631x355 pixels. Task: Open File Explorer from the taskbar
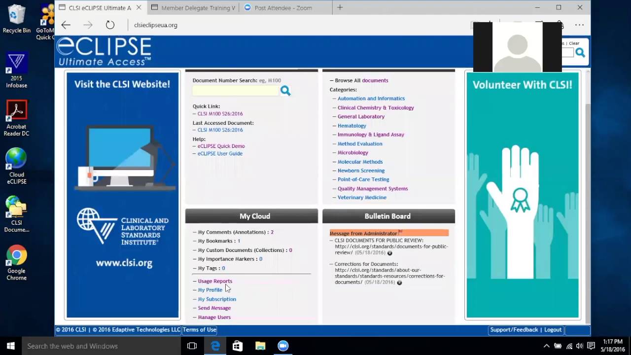click(260, 346)
